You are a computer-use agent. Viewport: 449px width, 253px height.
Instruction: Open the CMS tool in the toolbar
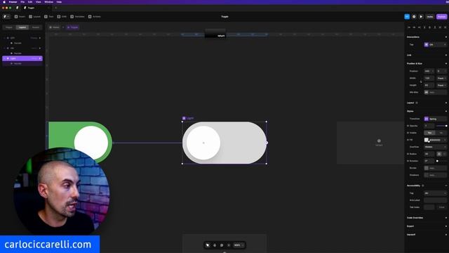(x=62, y=17)
